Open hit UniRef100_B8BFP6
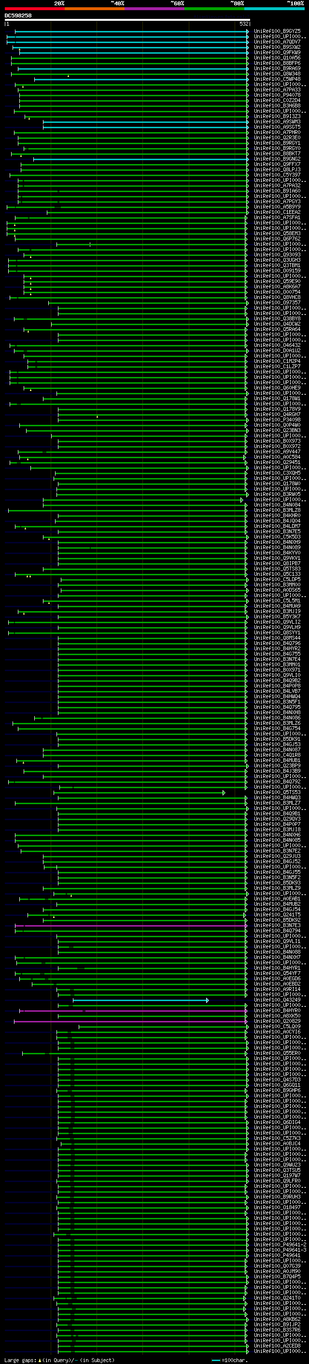 click(x=277, y=63)
